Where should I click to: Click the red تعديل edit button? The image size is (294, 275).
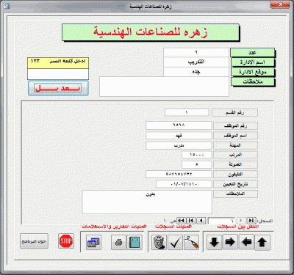tap(58, 88)
